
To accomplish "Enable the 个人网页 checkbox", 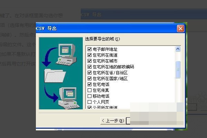I will click(x=89, y=102).
